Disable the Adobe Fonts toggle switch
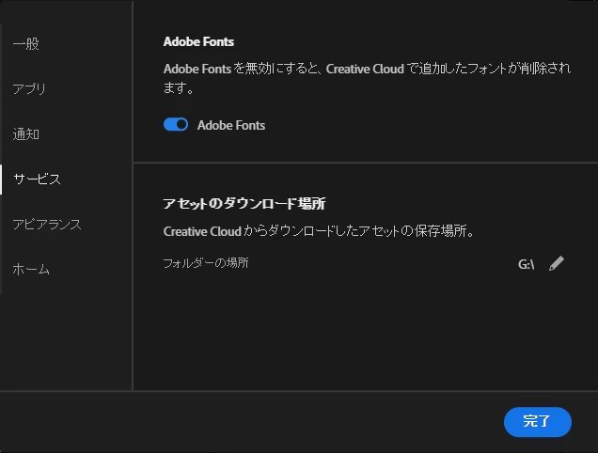The image size is (598, 453). pyautogui.click(x=176, y=124)
